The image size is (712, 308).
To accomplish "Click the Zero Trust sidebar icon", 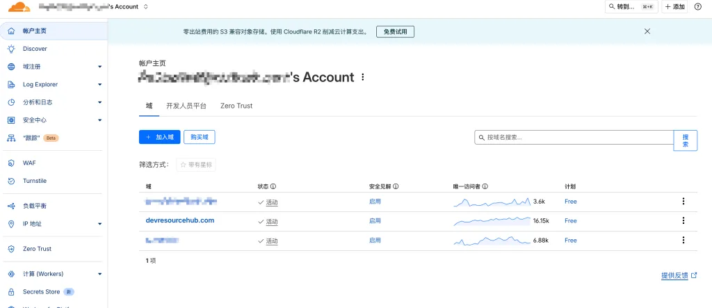I will coord(11,249).
